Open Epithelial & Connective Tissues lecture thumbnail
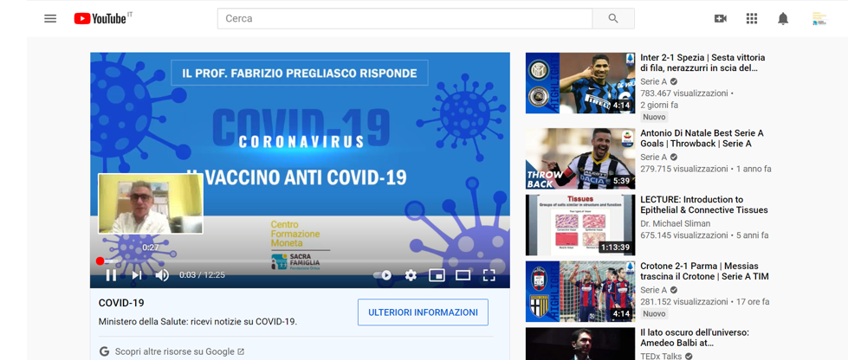 580,225
